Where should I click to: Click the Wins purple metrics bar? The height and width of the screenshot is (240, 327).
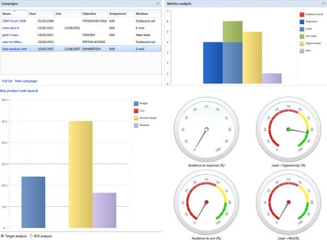pyautogui.click(x=272, y=79)
